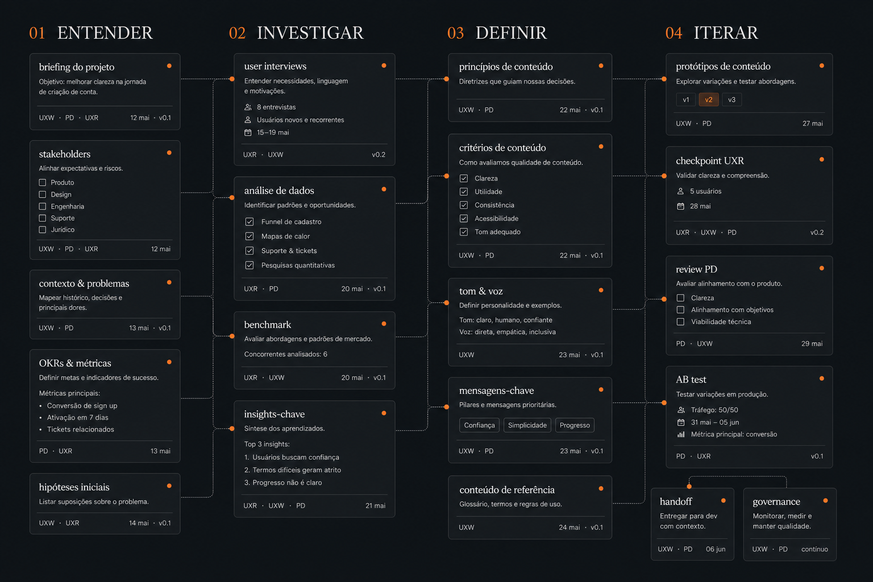Click the left connector node of insights-chave

pyautogui.click(x=232, y=429)
